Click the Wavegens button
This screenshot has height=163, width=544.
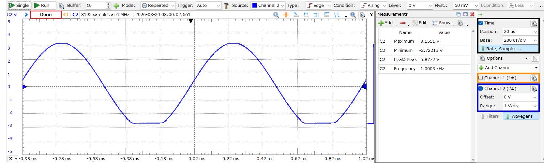pyautogui.click(x=521, y=116)
